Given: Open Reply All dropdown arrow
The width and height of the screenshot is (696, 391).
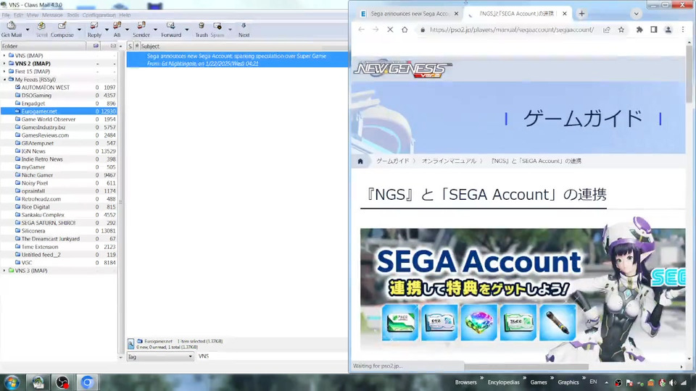Looking at the screenshot, I should (127, 30).
